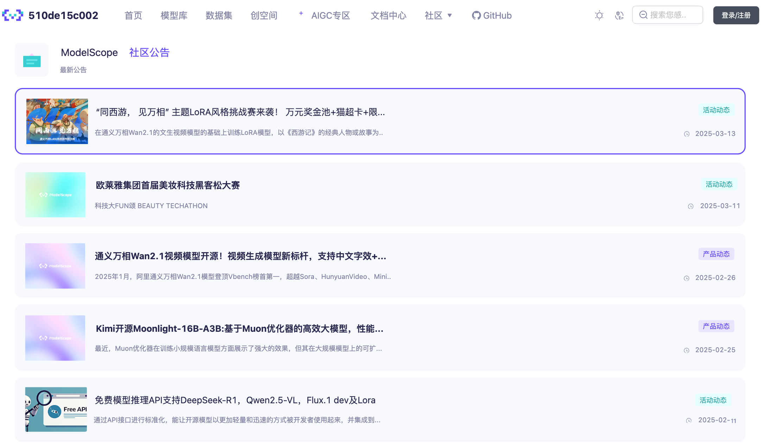Click the clock icon beside 2025-03-13

(x=687, y=134)
